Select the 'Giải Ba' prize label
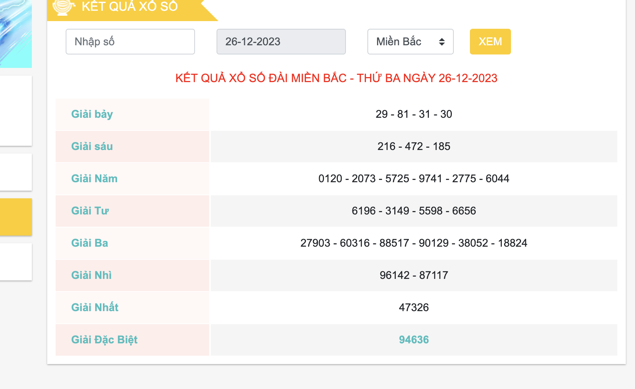Viewport: 635px width, 389px height. pyautogui.click(x=90, y=243)
